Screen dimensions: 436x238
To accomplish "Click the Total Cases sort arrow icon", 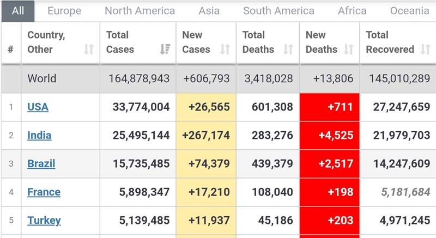I will pos(165,50).
